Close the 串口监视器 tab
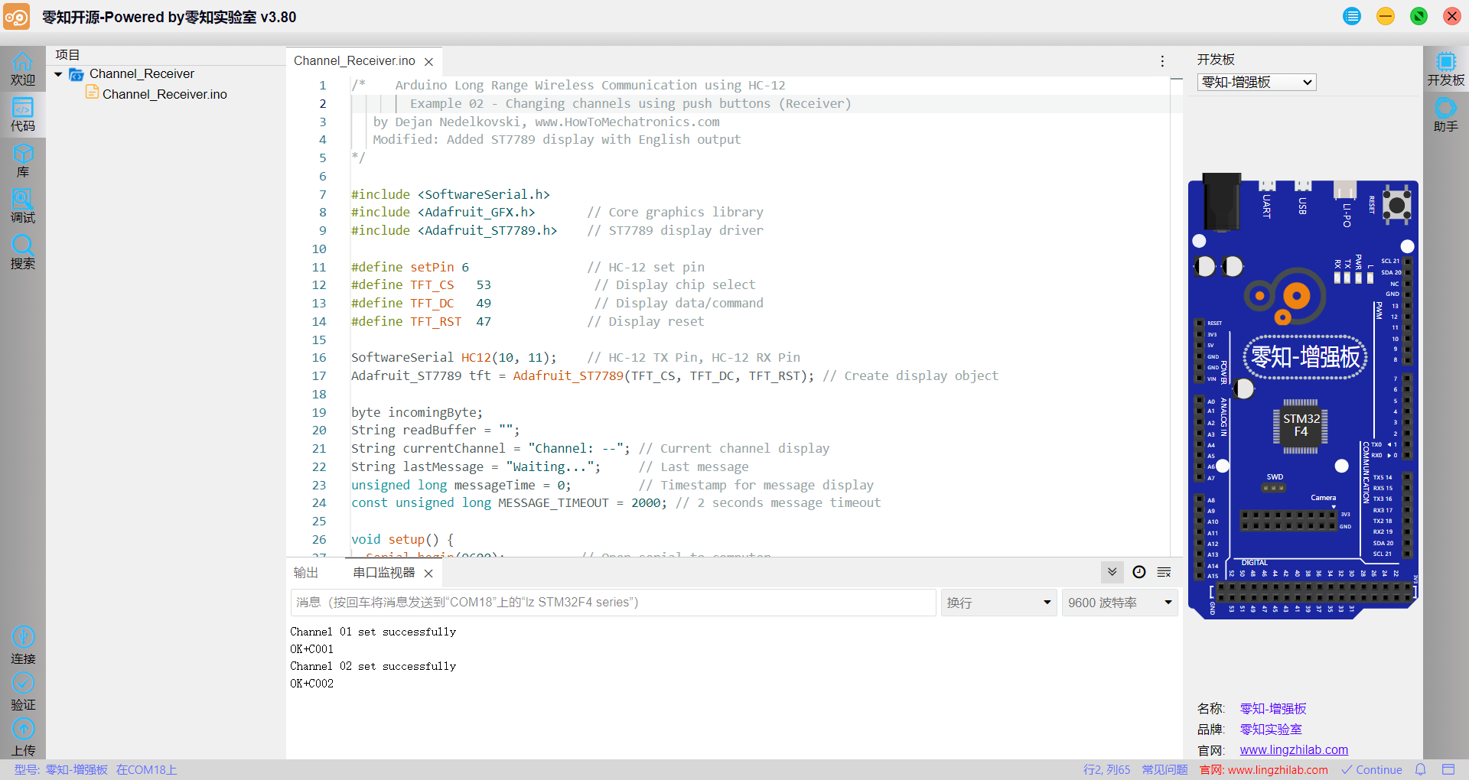The height and width of the screenshot is (780, 1469). click(x=428, y=573)
